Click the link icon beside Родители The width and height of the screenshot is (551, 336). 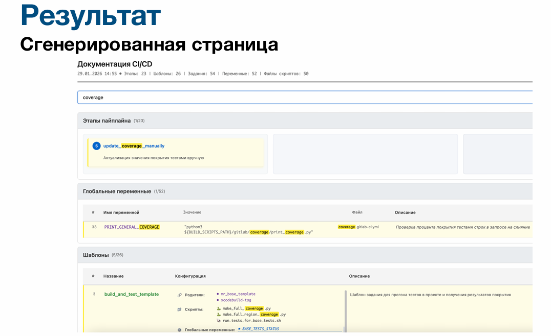(x=180, y=295)
